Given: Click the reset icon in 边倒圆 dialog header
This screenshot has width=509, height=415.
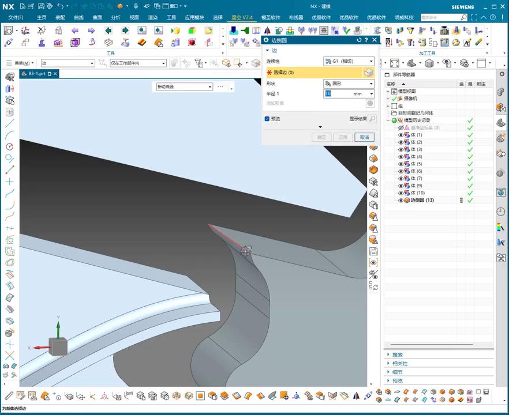Looking at the screenshot, I should click(x=359, y=40).
